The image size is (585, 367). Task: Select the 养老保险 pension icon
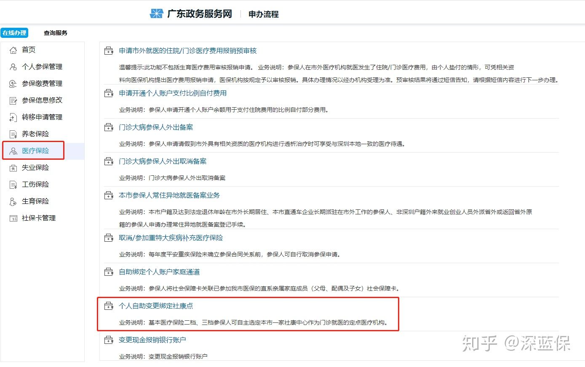click(x=14, y=134)
